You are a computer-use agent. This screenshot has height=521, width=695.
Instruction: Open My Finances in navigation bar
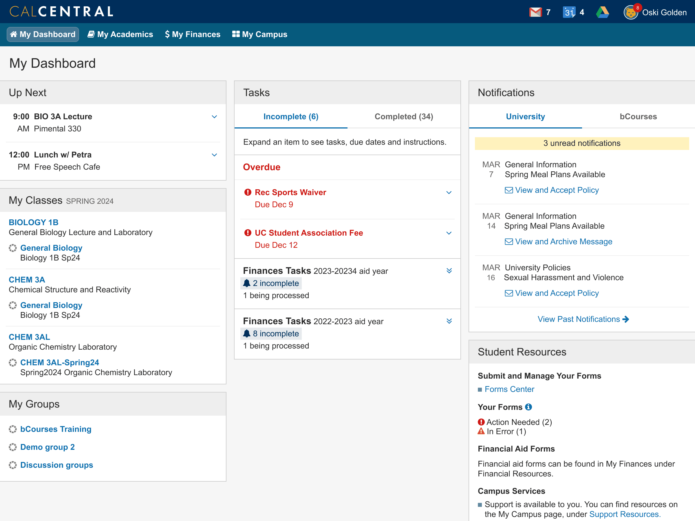pos(193,34)
